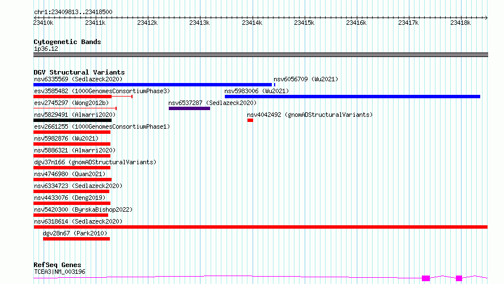Select the red nsv6334723 variant bar
This screenshot has width=504, height=284.
[x=71, y=191]
